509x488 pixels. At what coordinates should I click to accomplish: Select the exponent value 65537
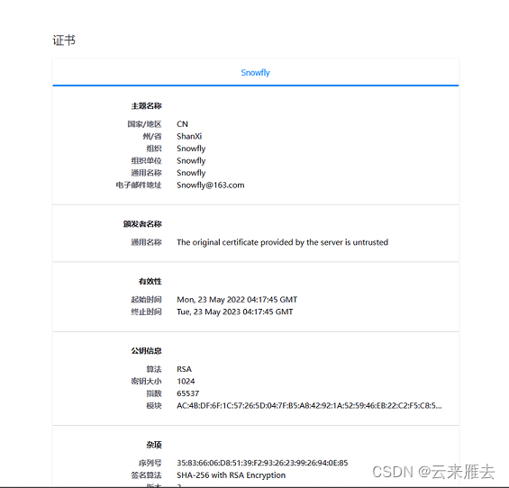click(x=188, y=393)
